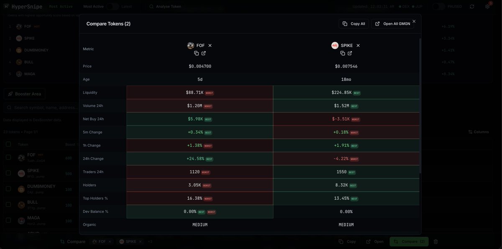Open the Booster Area tab
The height and width of the screenshot is (249, 502).
(25, 94)
